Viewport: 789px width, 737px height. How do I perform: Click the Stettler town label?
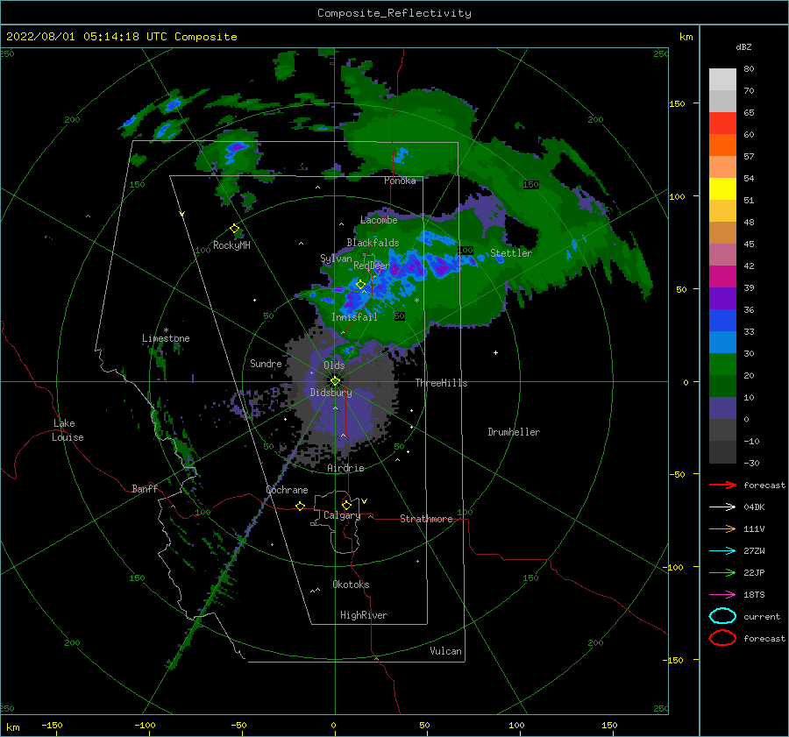click(x=511, y=253)
